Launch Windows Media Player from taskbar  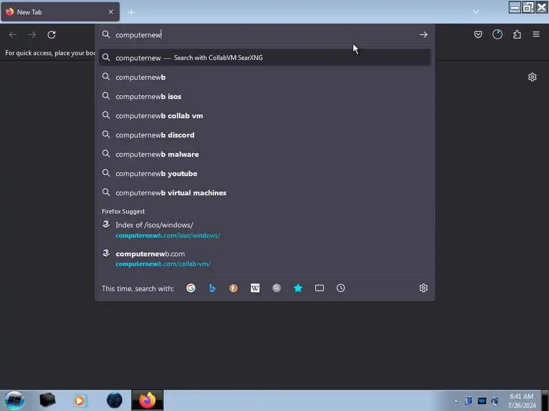[80, 400]
